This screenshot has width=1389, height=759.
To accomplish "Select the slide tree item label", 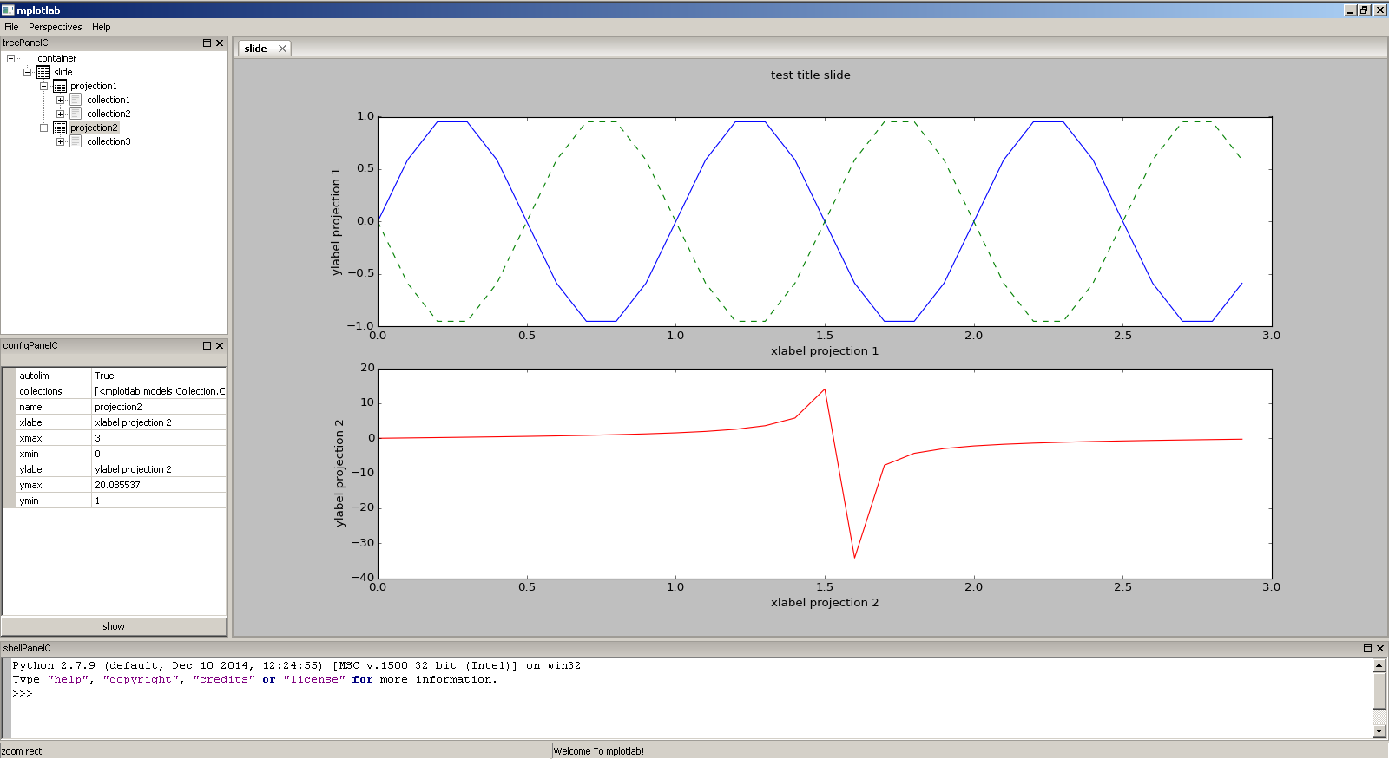I will (x=63, y=72).
